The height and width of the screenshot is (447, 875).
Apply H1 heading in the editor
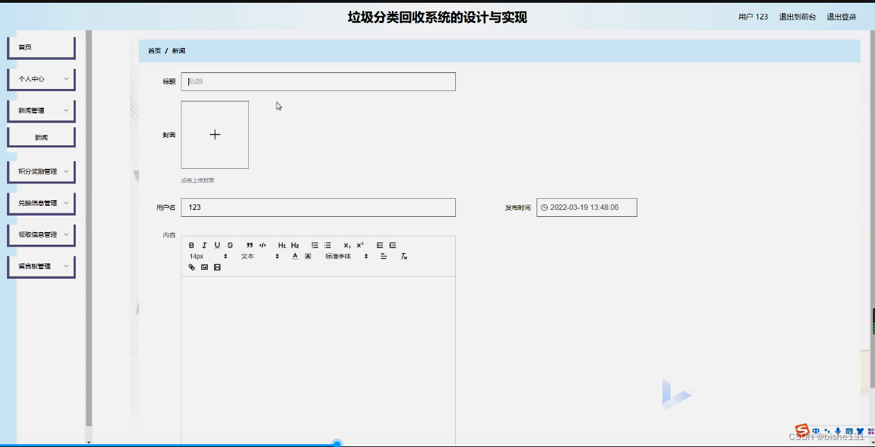point(281,245)
